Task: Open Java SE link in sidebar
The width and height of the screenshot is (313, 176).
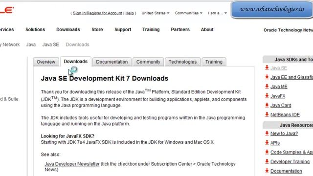Action: point(279,68)
